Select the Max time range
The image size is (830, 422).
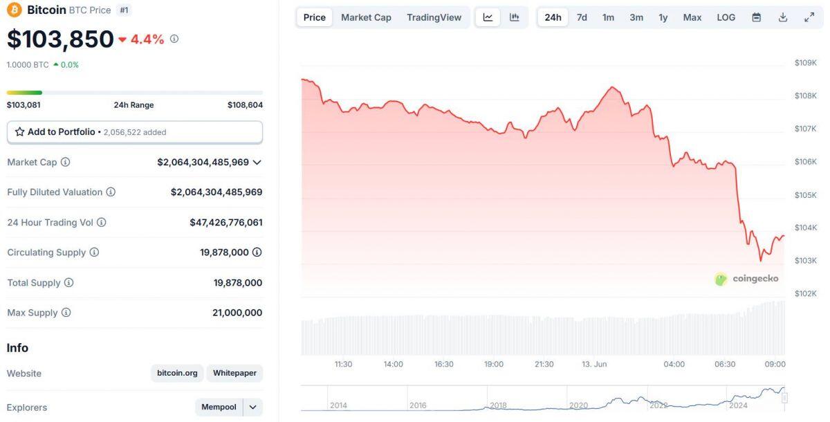692,17
